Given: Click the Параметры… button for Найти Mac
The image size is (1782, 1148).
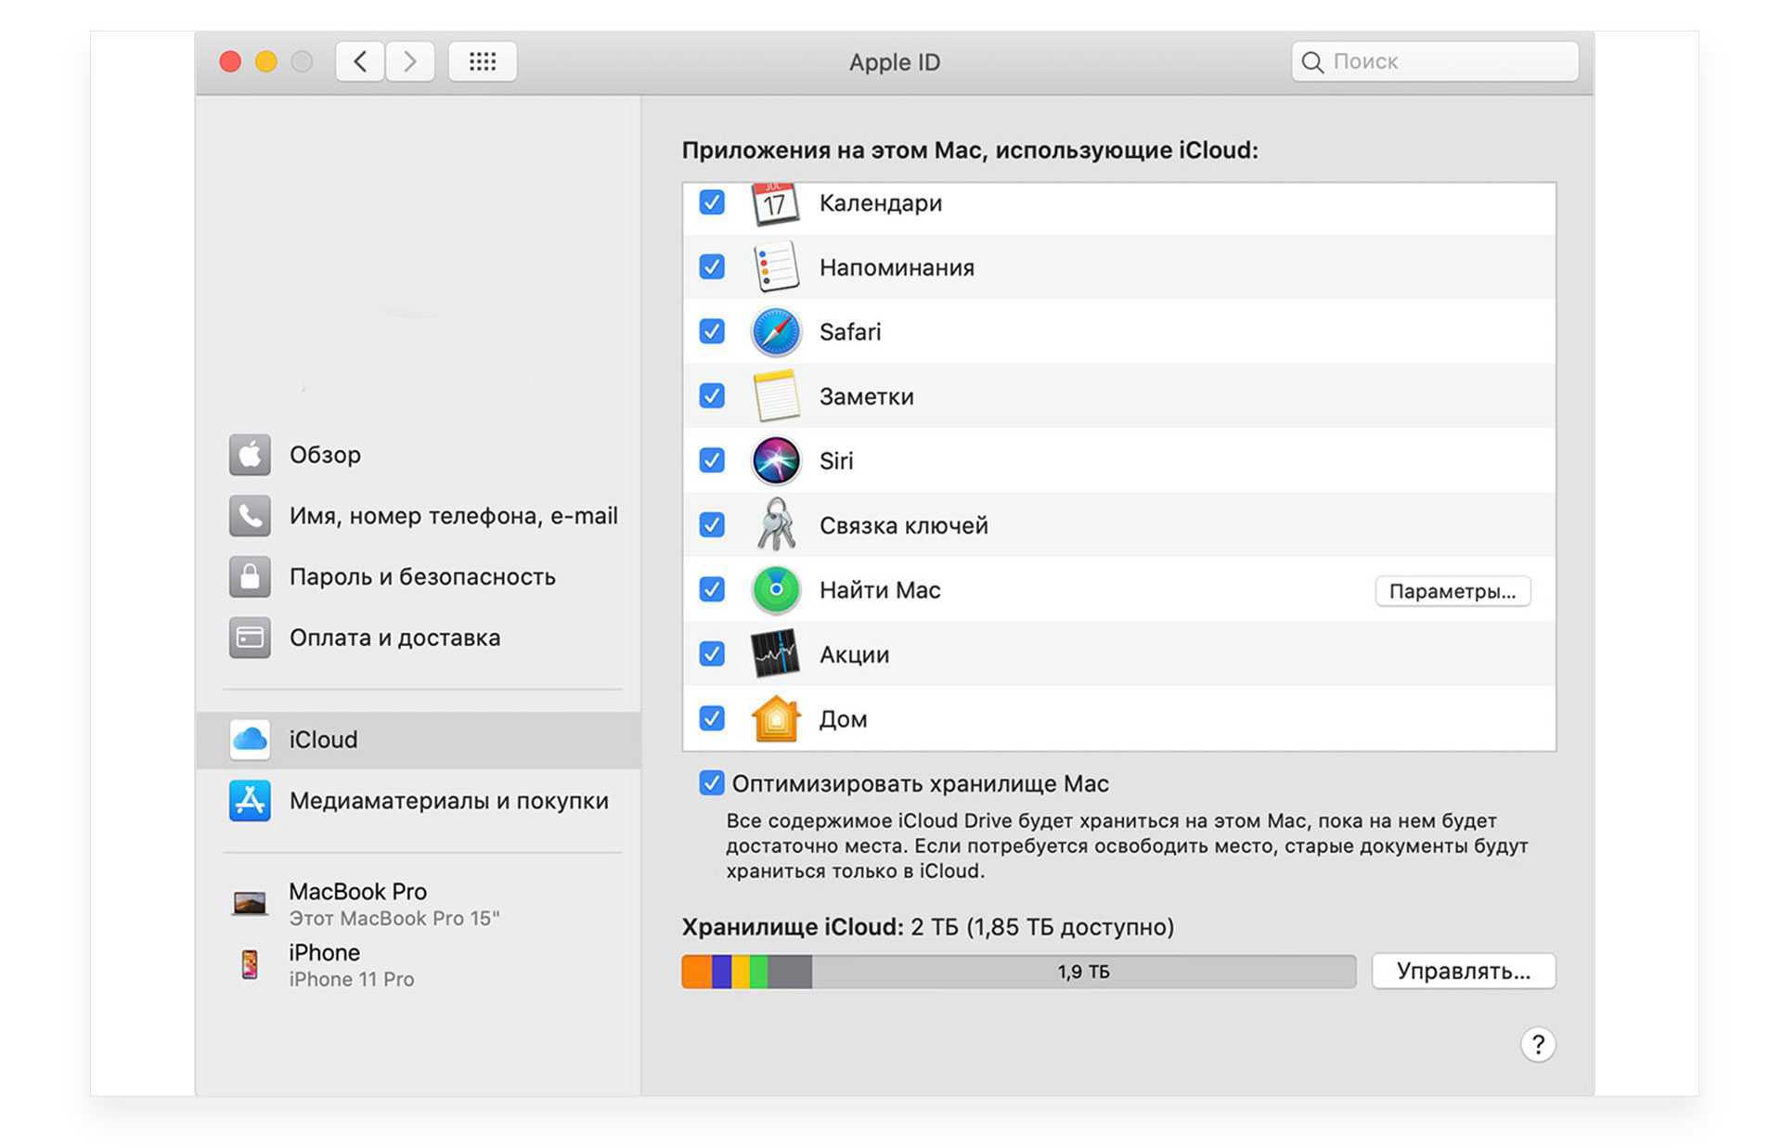Looking at the screenshot, I should (1453, 591).
